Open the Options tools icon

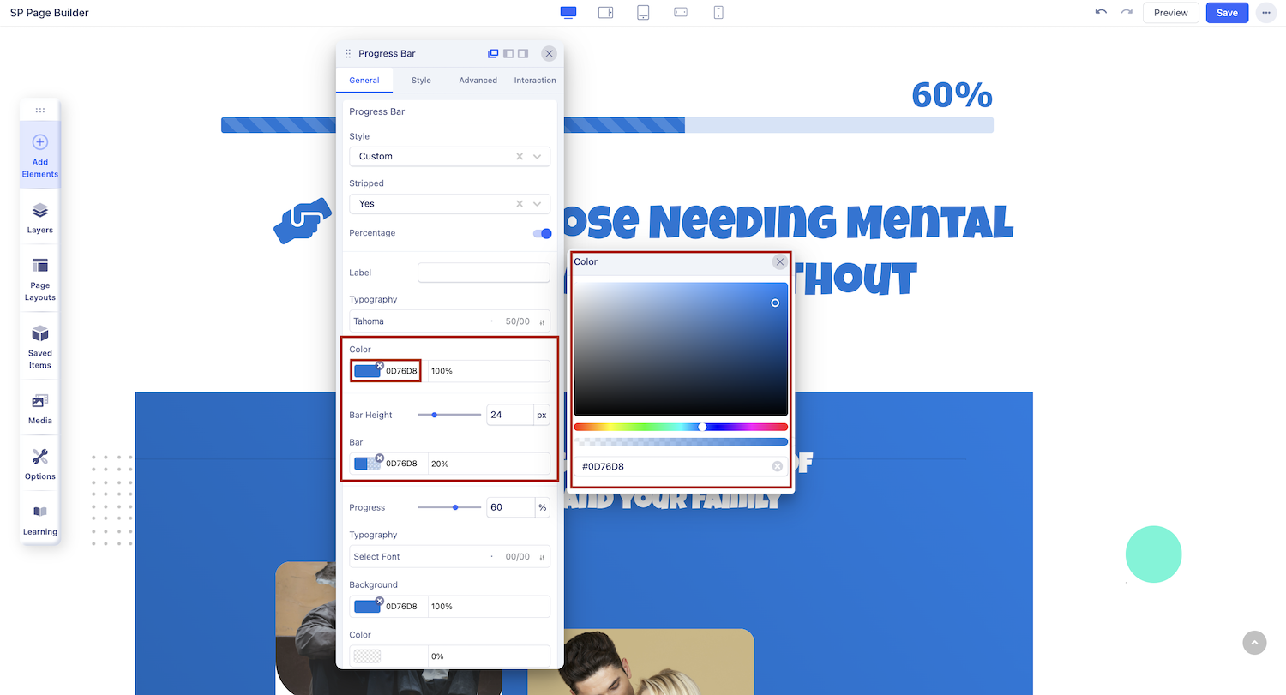[x=40, y=464]
